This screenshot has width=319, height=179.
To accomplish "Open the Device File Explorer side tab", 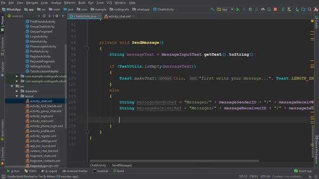I will tap(317, 150).
